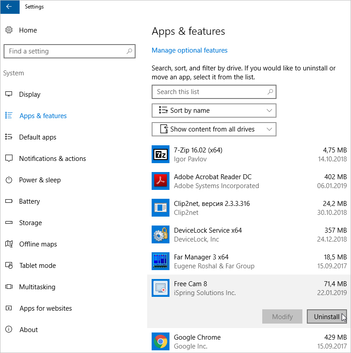Click the About info icon
Viewport: 351px width, 353px height.
pos(9,329)
